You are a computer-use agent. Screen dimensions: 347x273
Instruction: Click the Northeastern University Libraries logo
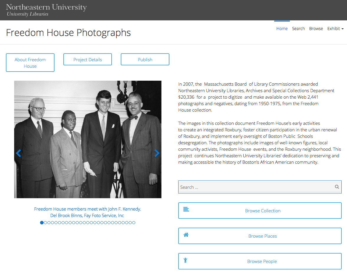click(x=46, y=10)
